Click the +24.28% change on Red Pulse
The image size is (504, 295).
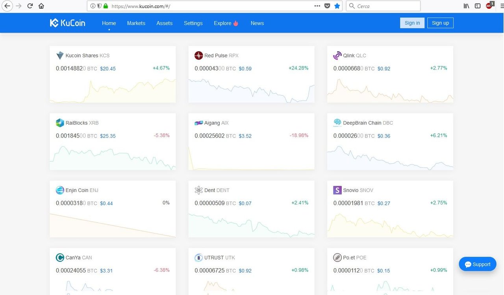click(298, 68)
